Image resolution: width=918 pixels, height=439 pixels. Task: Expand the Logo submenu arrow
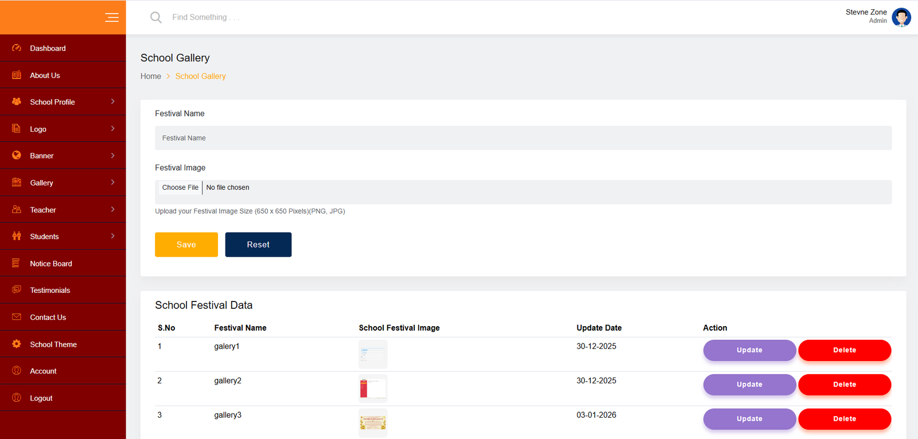point(112,128)
